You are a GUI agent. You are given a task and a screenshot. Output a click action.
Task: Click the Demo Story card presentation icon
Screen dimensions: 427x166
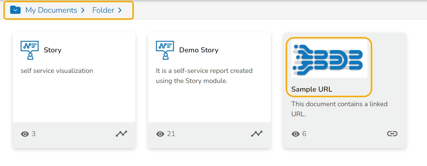point(165,50)
